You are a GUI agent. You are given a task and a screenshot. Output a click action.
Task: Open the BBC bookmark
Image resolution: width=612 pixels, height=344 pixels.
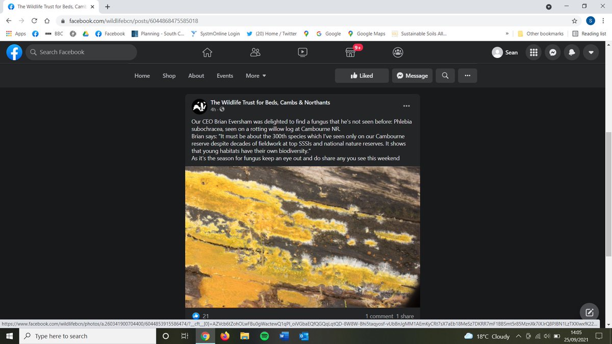(55, 34)
